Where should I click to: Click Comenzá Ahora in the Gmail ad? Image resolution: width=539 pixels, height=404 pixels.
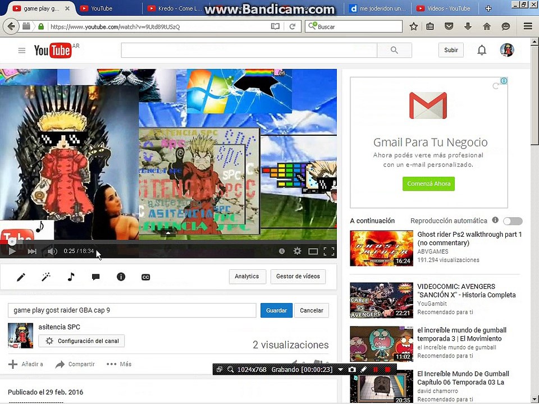pyautogui.click(x=428, y=184)
